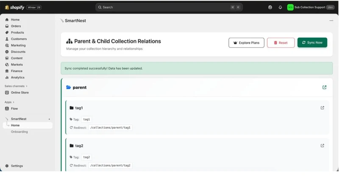Open Settings at sidebar bottom

tap(17, 166)
